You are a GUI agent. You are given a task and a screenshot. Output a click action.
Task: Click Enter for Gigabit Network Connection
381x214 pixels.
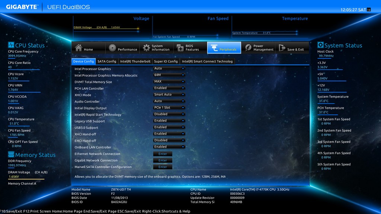[x=163, y=160]
